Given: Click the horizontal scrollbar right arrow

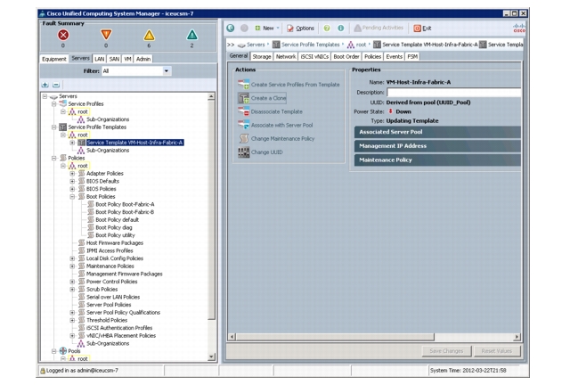Looking at the screenshot, I should [x=517, y=337].
